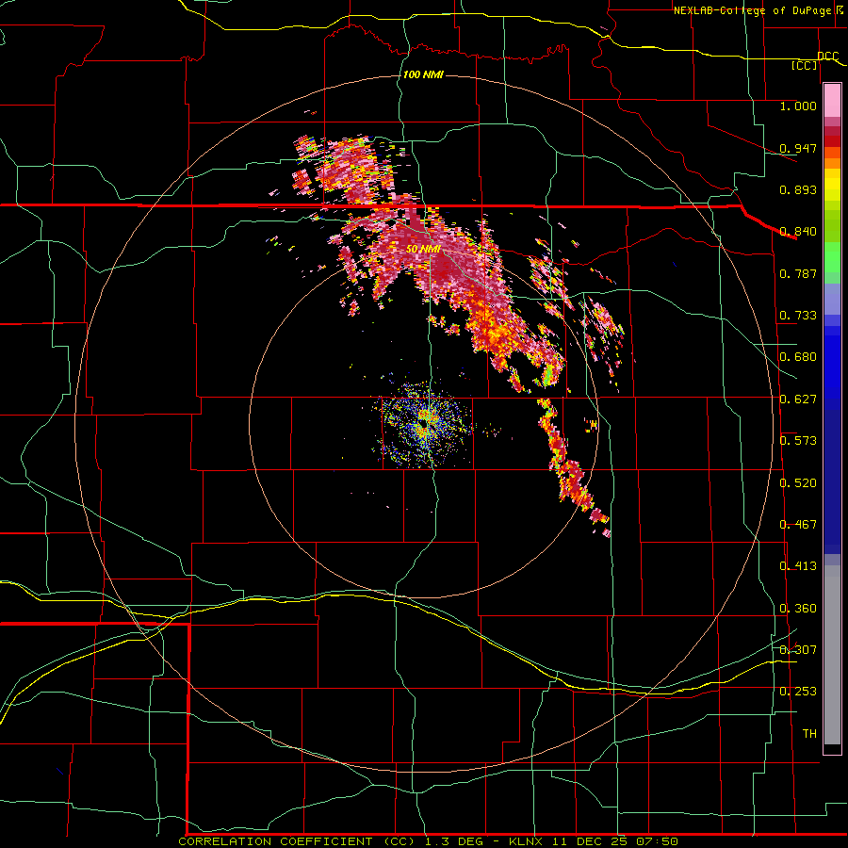Click the 0.253 color scale value

(x=798, y=692)
